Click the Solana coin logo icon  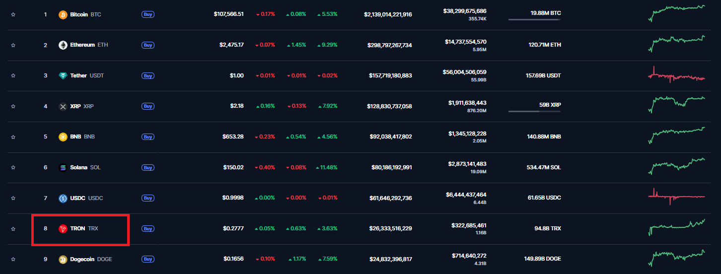[63, 168]
